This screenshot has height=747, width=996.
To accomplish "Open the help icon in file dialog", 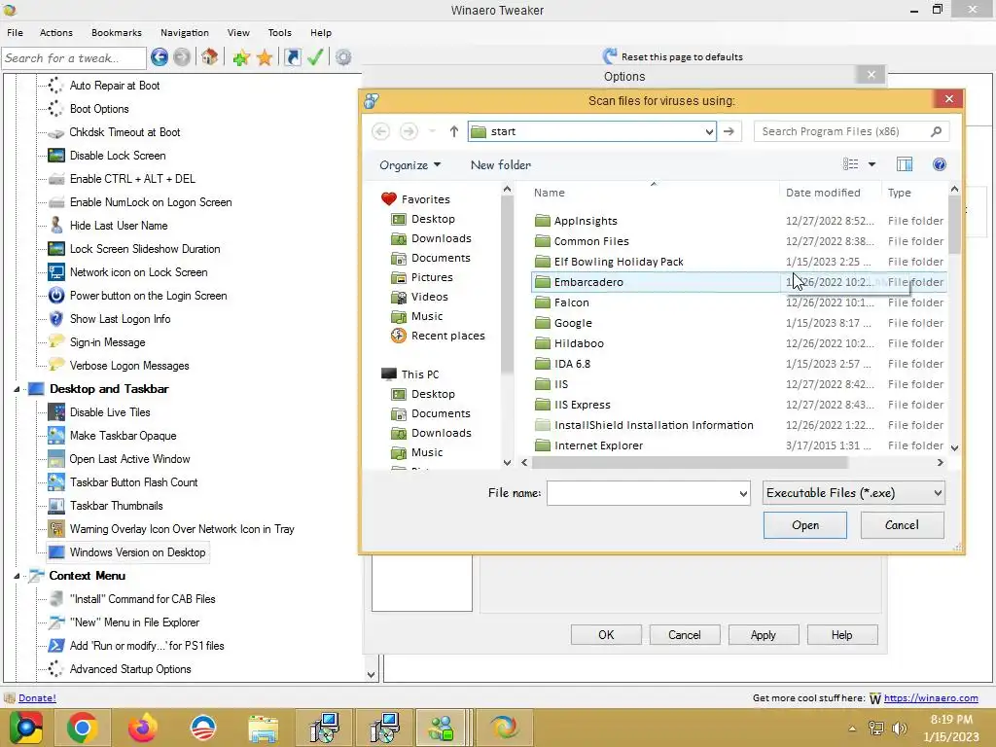I will (940, 164).
